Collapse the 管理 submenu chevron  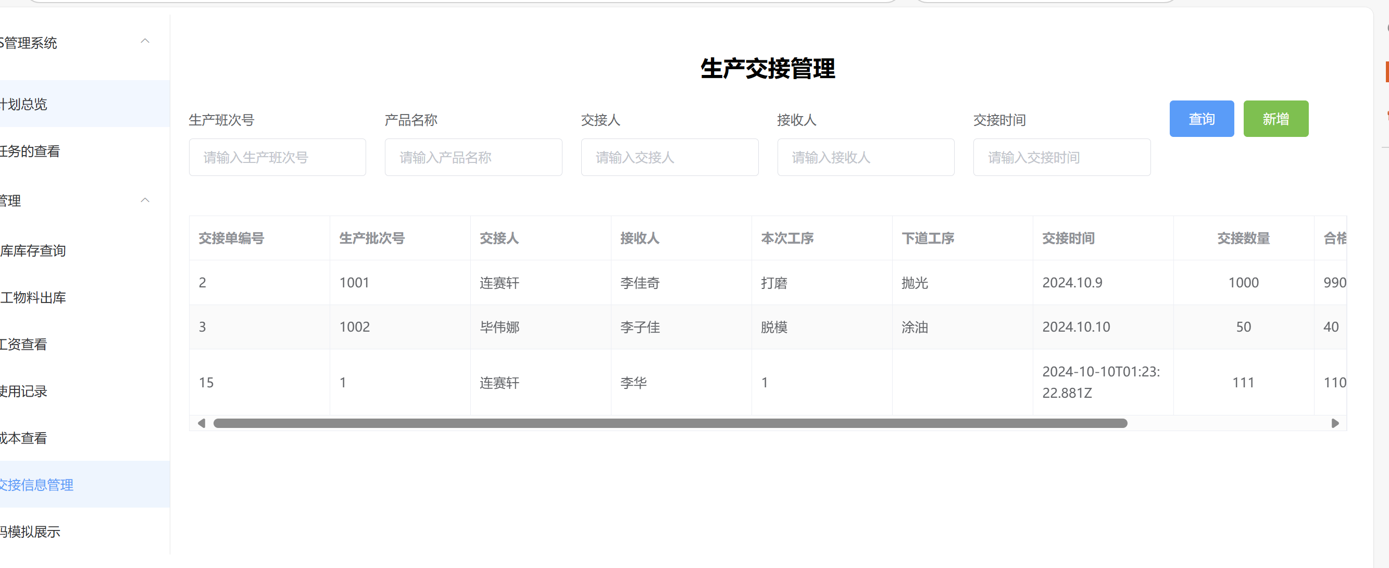click(x=144, y=200)
